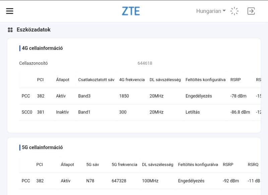Click the grid icon beside Eszközadatok

tap(10, 30)
